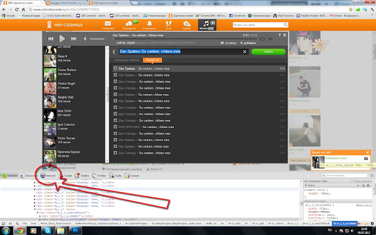Open the music player help question mark
This screenshot has width=376, height=235.
(x=280, y=35)
